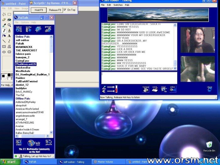Open the Help menu in PalTalk
Screen dimensions: 220x165
pos(34,22)
